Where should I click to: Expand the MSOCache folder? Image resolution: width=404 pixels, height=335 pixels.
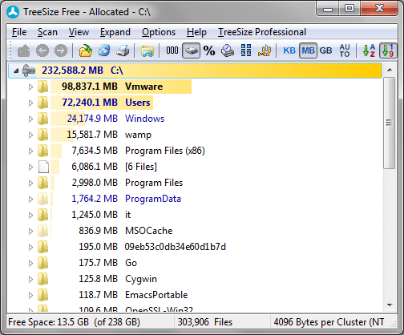point(30,231)
